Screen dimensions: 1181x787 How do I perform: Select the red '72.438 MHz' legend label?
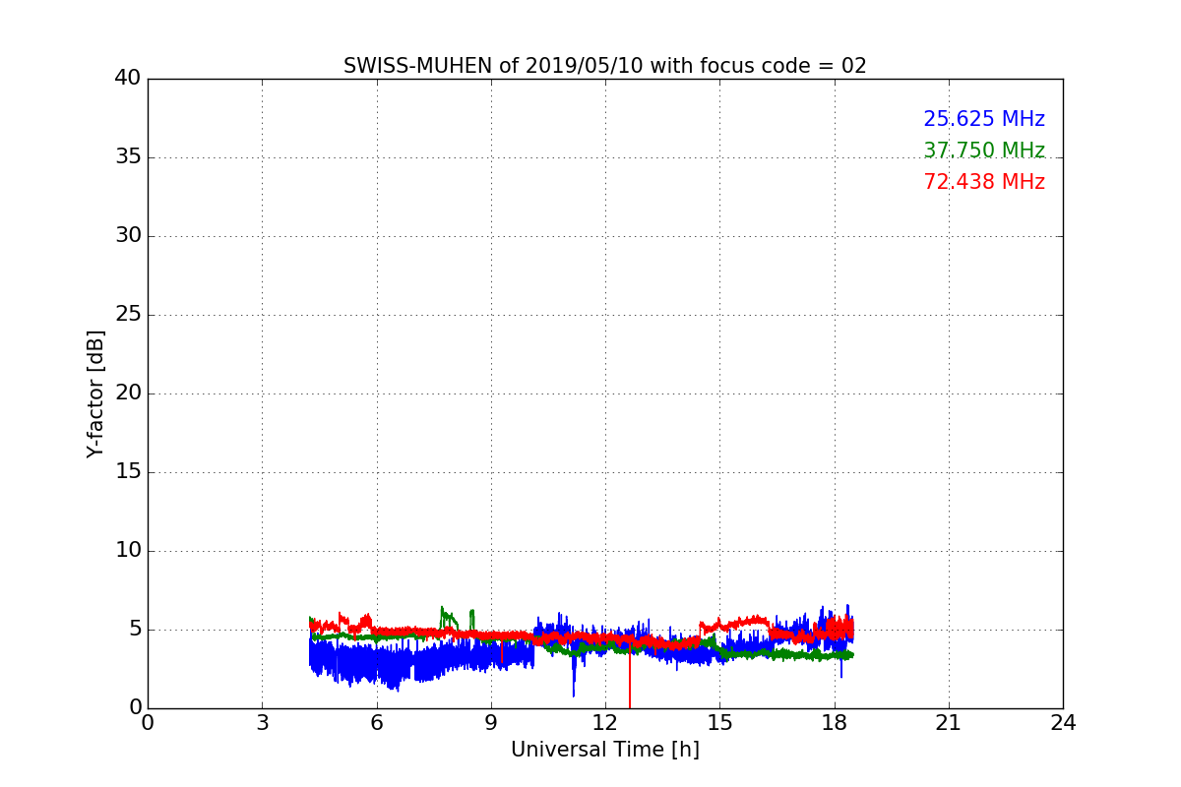point(984,182)
